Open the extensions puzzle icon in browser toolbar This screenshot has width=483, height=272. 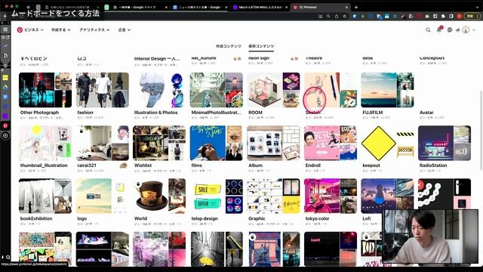(x=443, y=16)
